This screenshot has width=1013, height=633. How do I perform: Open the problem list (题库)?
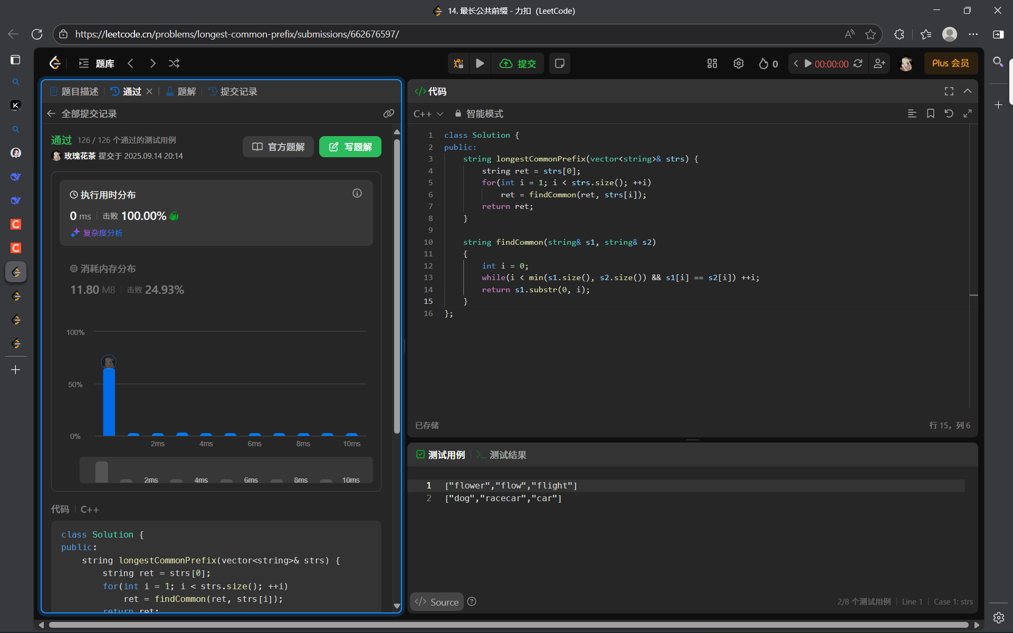97,63
